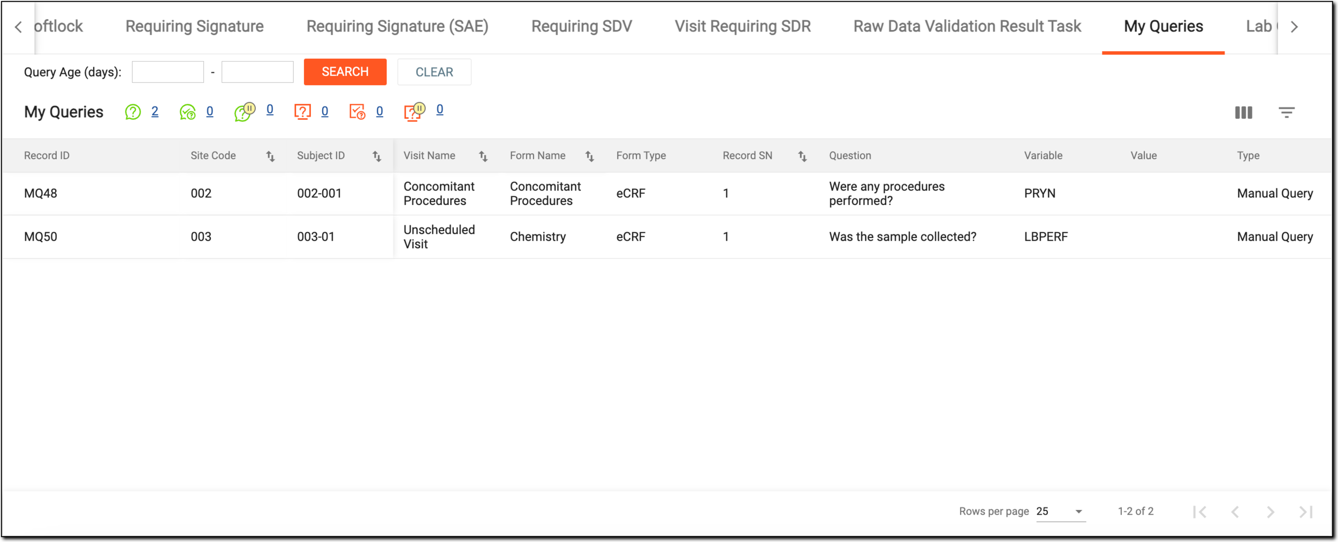The image size is (1338, 542).
Task: Click the CLEAR button
Action: point(434,72)
